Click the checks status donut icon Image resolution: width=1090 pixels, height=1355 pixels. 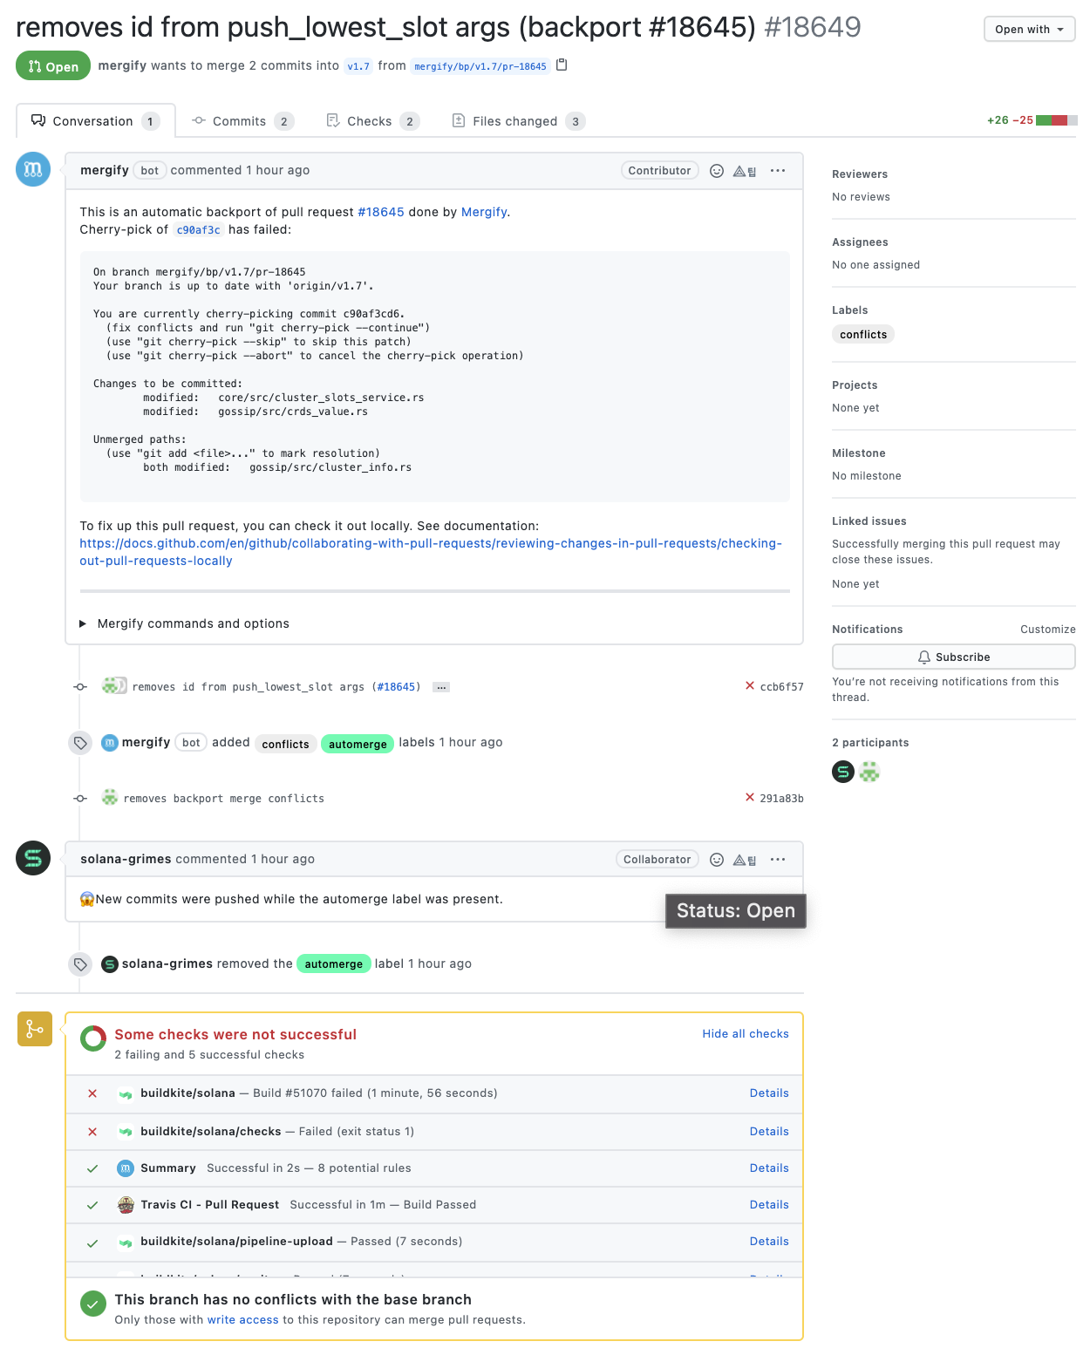click(93, 1039)
